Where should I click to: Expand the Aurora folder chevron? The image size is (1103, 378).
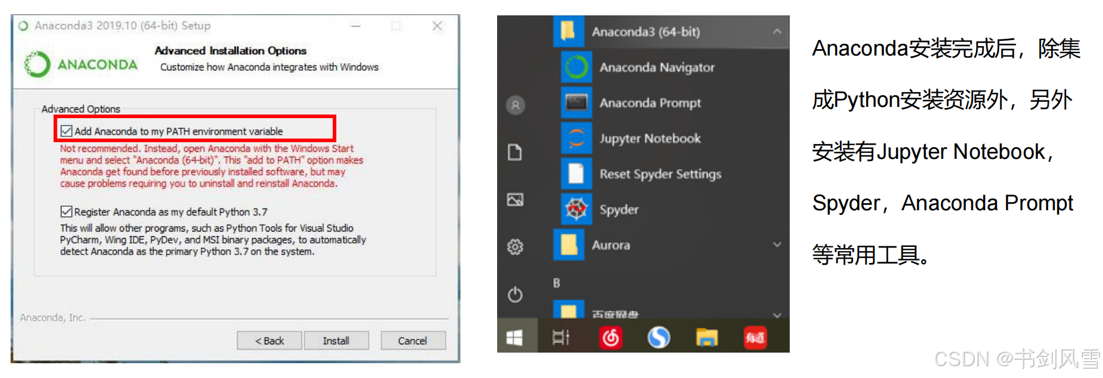coord(777,245)
